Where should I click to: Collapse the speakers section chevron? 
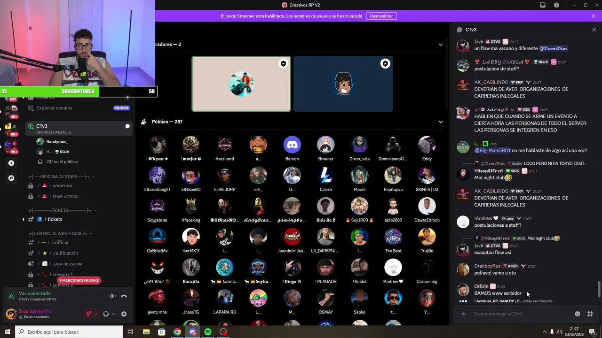pos(441,45)
